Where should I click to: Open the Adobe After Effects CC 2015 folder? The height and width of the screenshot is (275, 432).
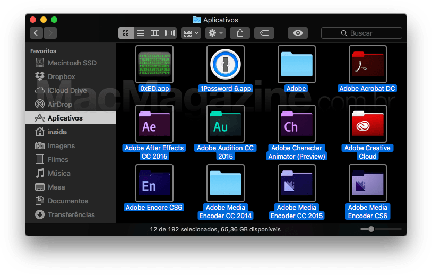[x=154, y=124]
